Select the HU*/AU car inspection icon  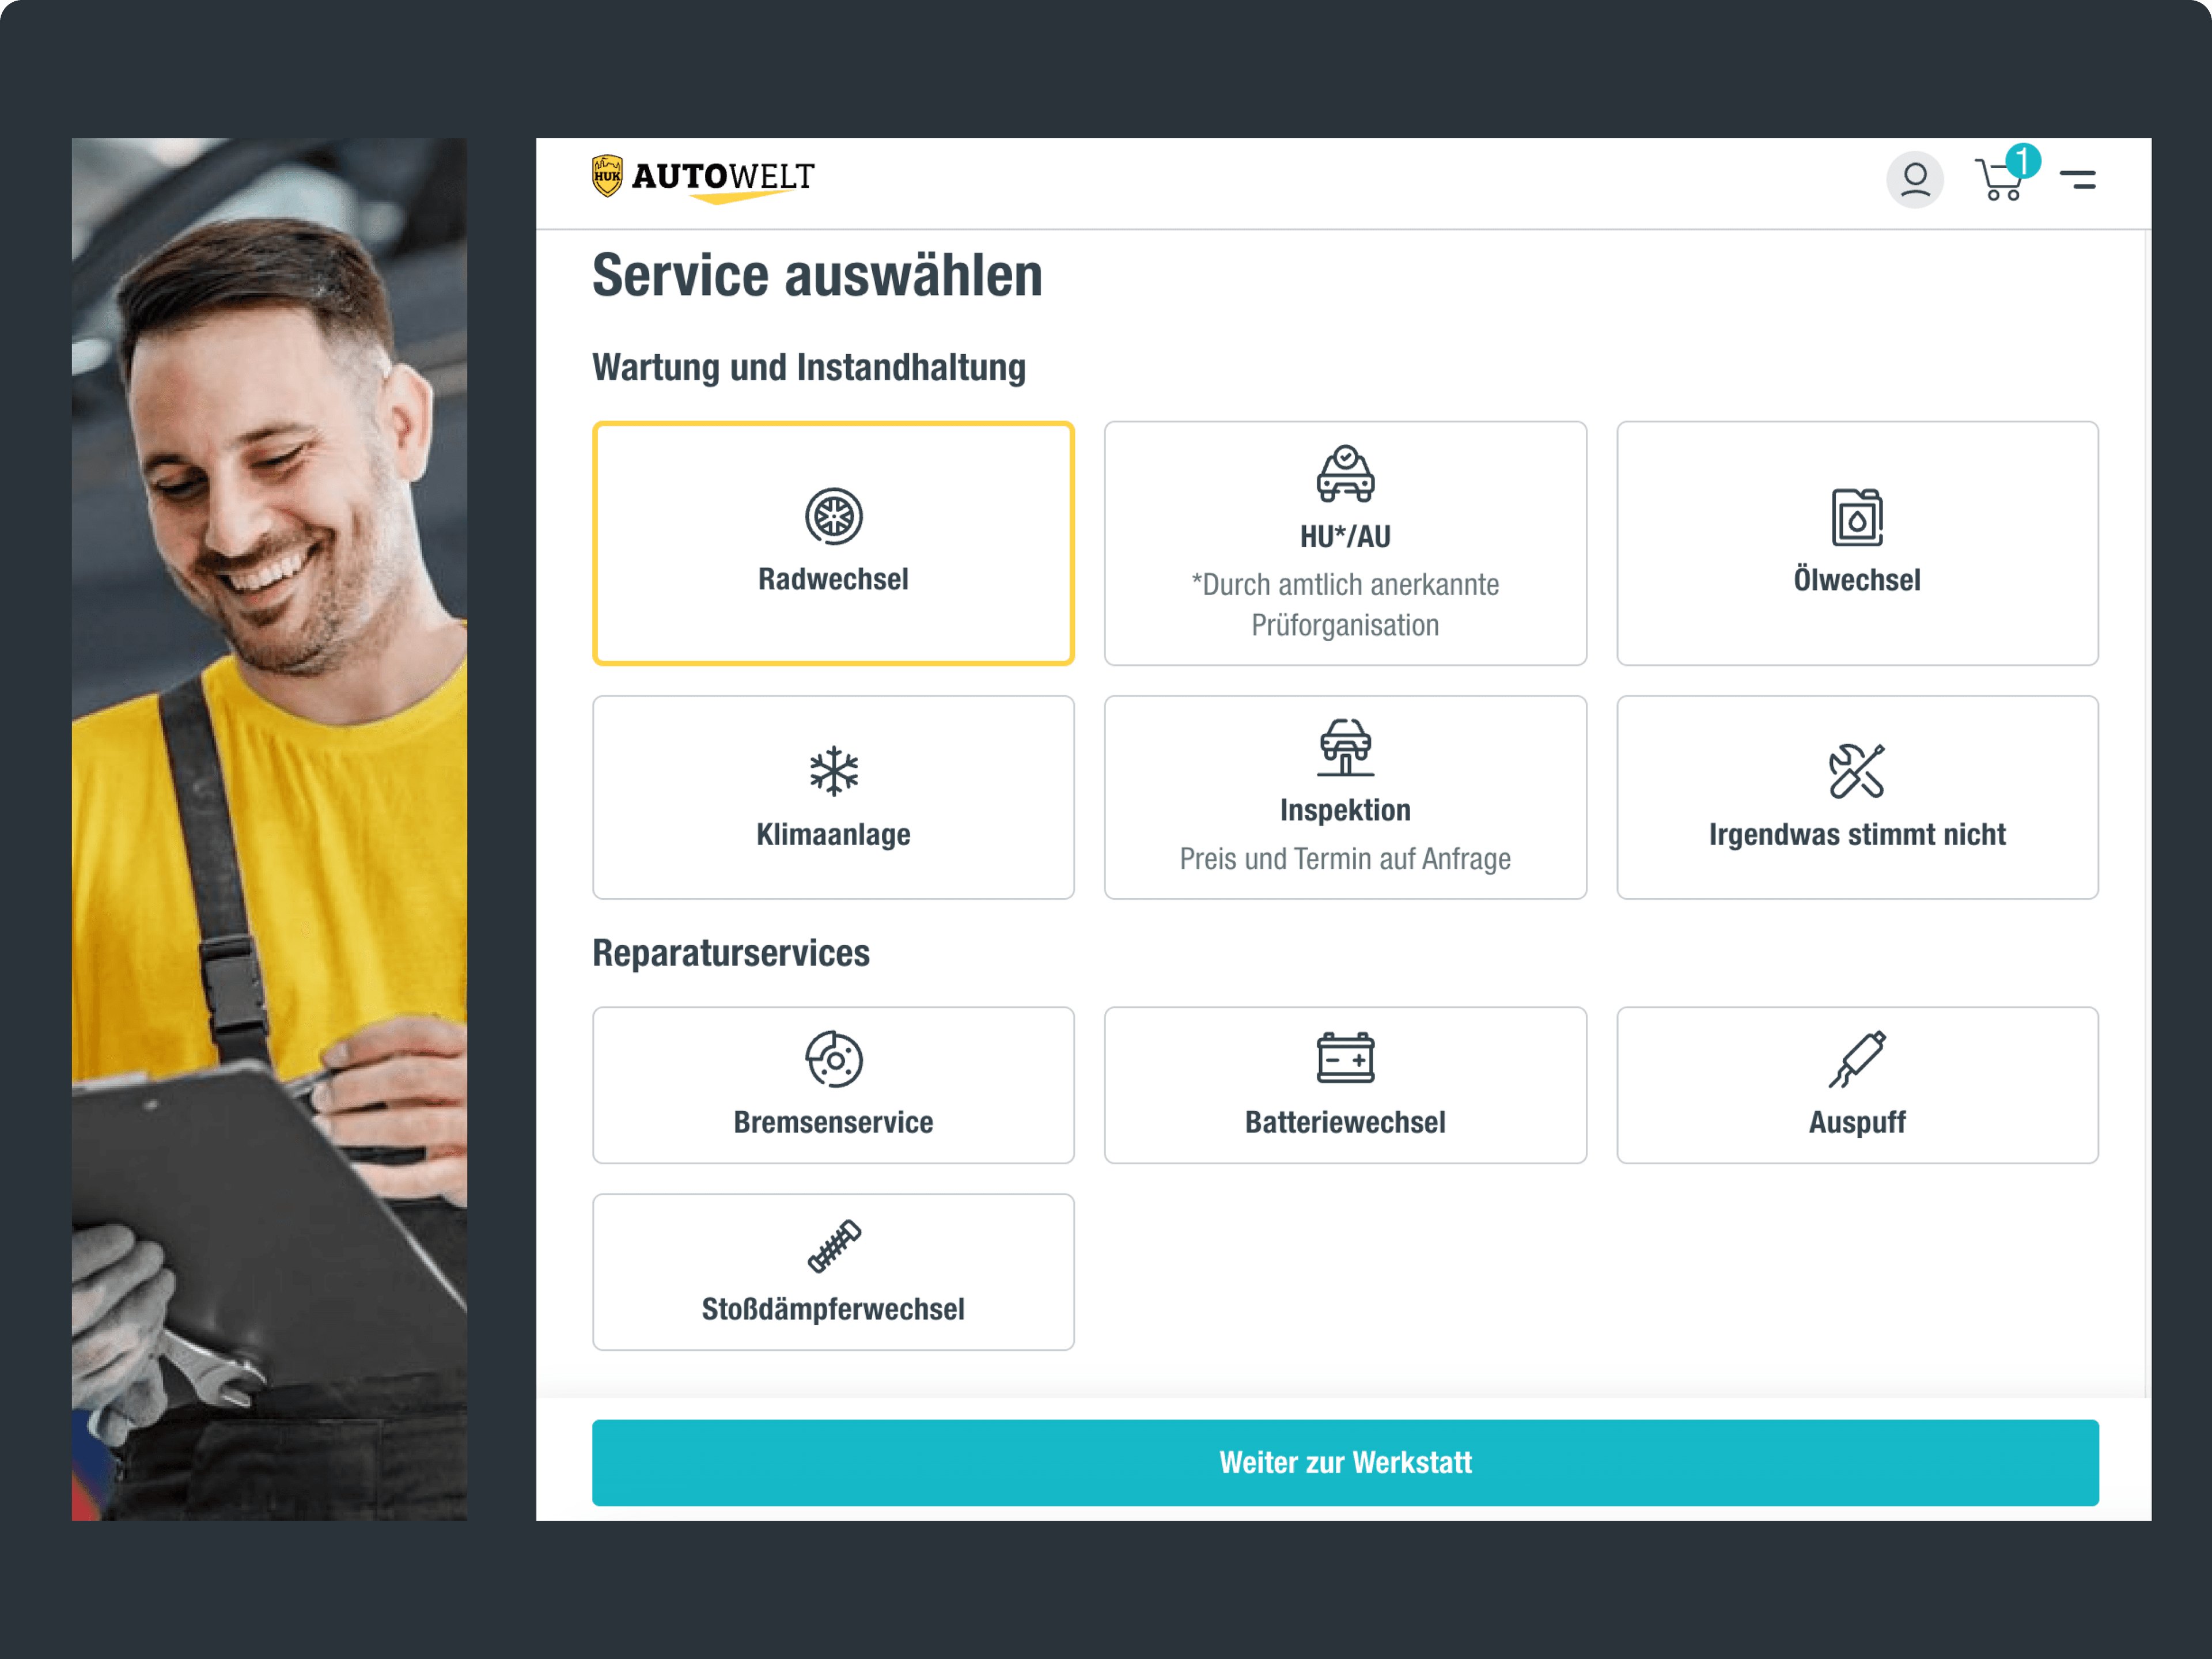click(1345, 474)
